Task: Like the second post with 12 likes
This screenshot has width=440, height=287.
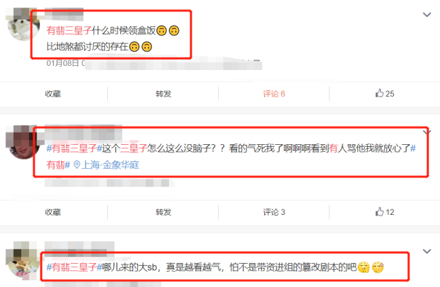Action: click(x=384, y=211)
